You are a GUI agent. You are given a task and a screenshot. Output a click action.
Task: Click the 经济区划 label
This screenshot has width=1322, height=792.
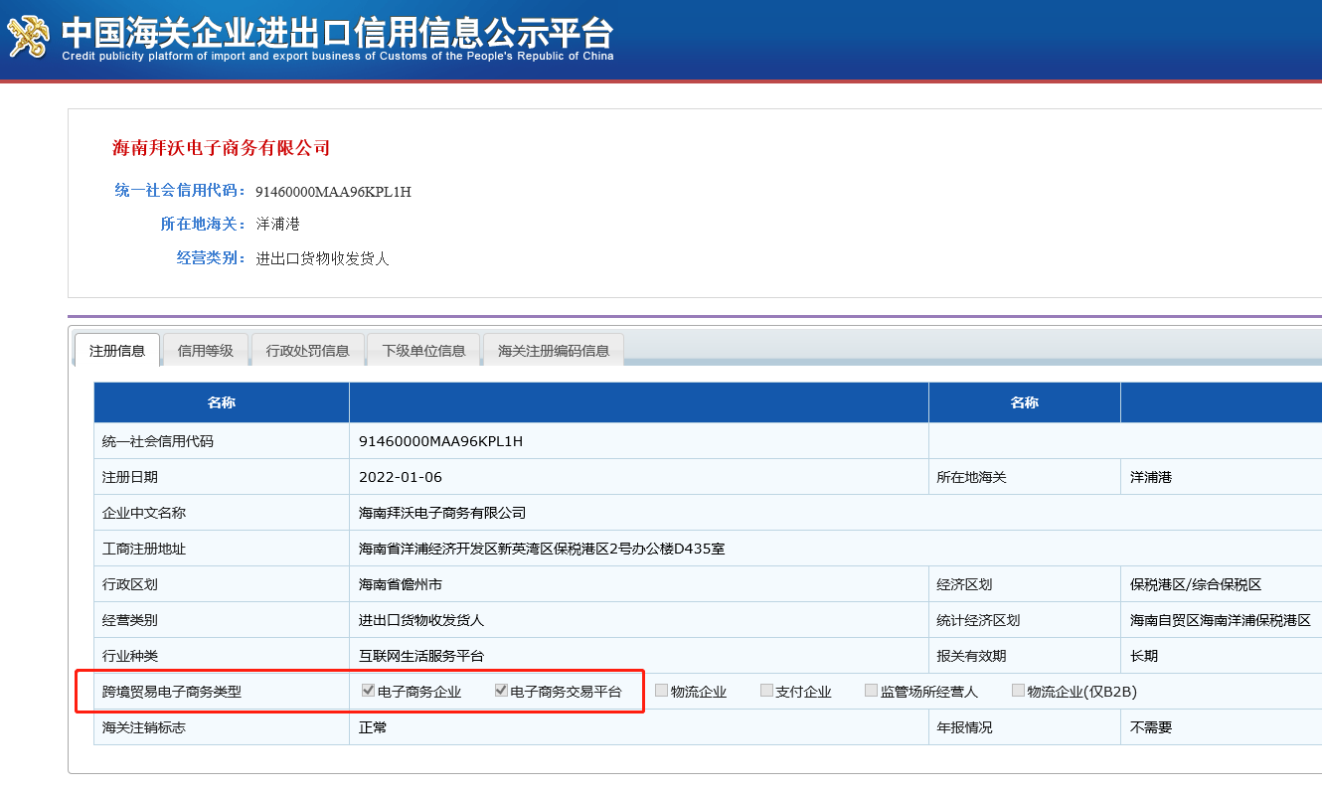(x=965, y=584)
